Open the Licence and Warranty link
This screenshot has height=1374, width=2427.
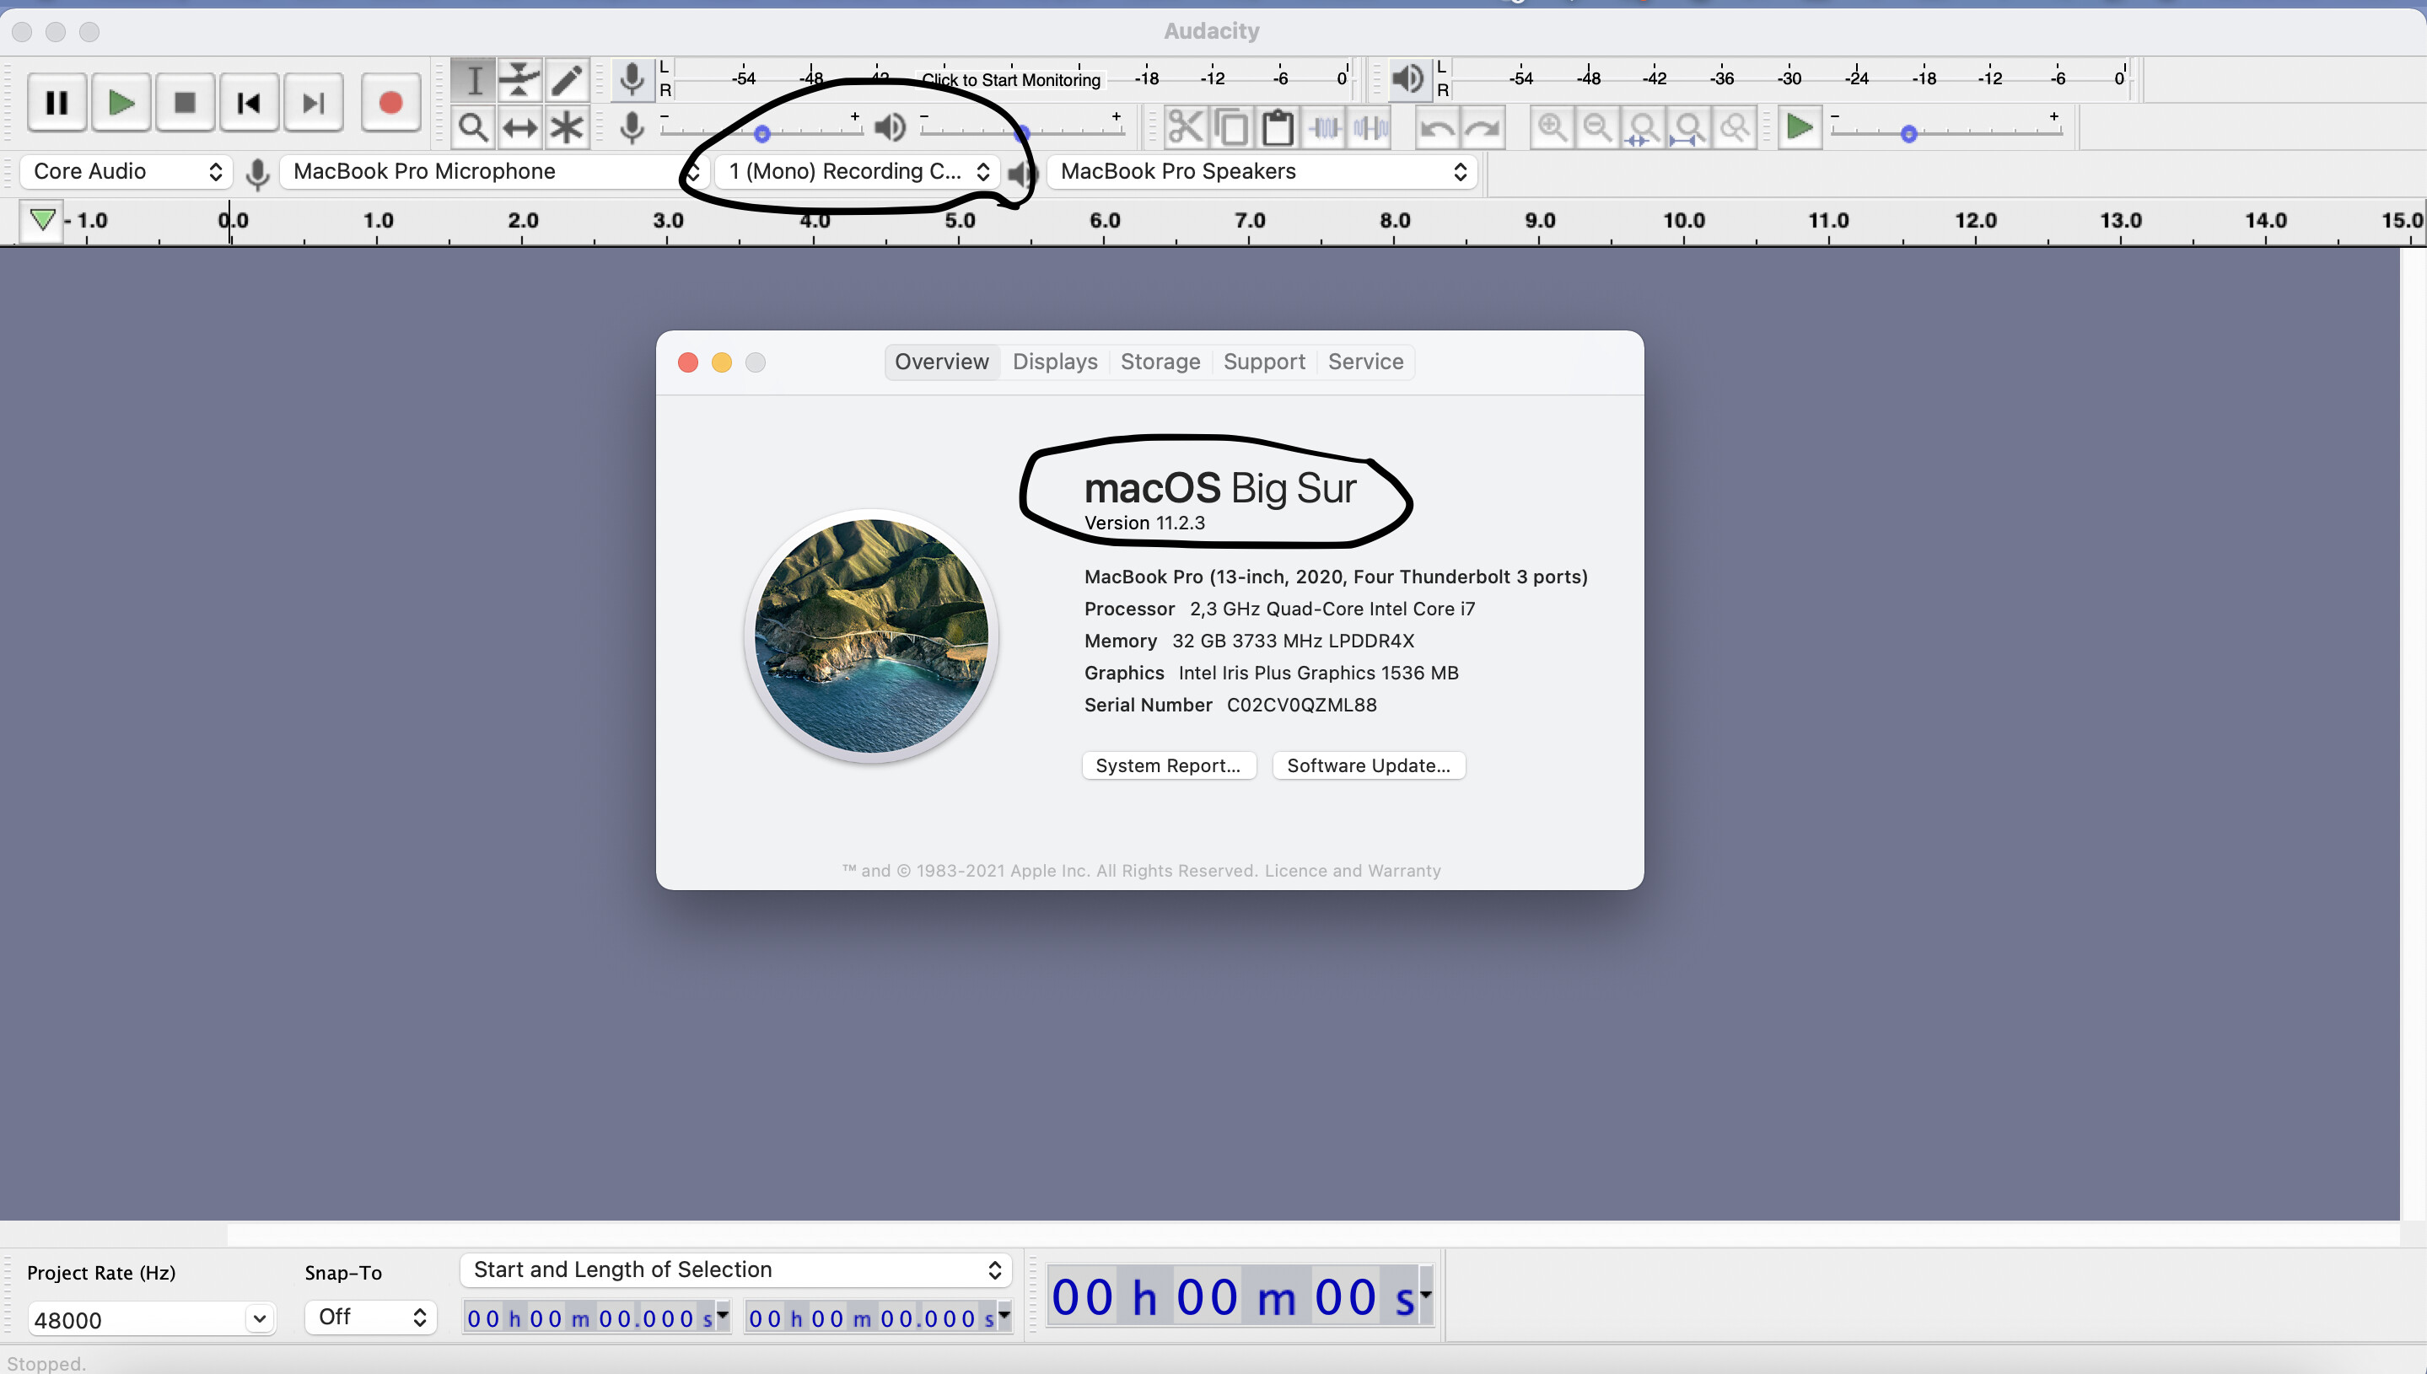click(x=1353, y=870)
